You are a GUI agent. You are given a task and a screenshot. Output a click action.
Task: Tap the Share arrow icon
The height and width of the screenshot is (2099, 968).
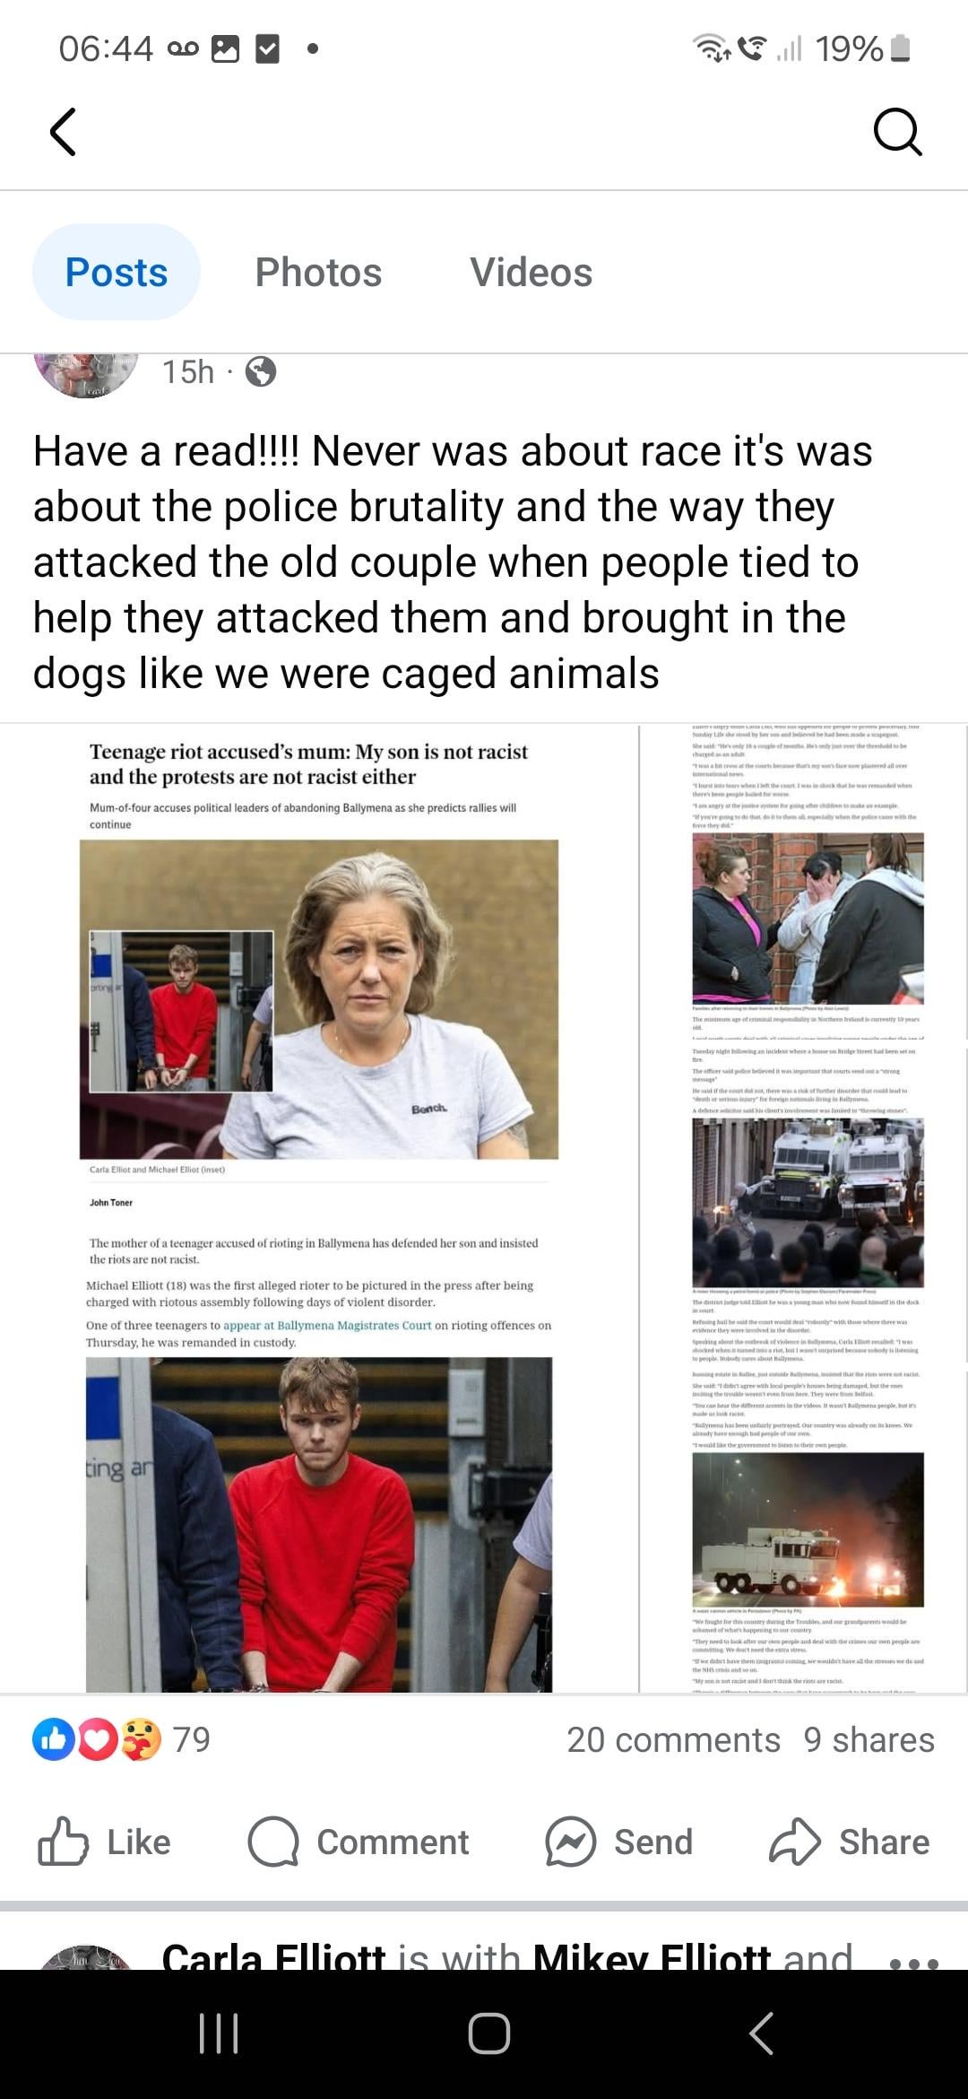coord(795,1842)
